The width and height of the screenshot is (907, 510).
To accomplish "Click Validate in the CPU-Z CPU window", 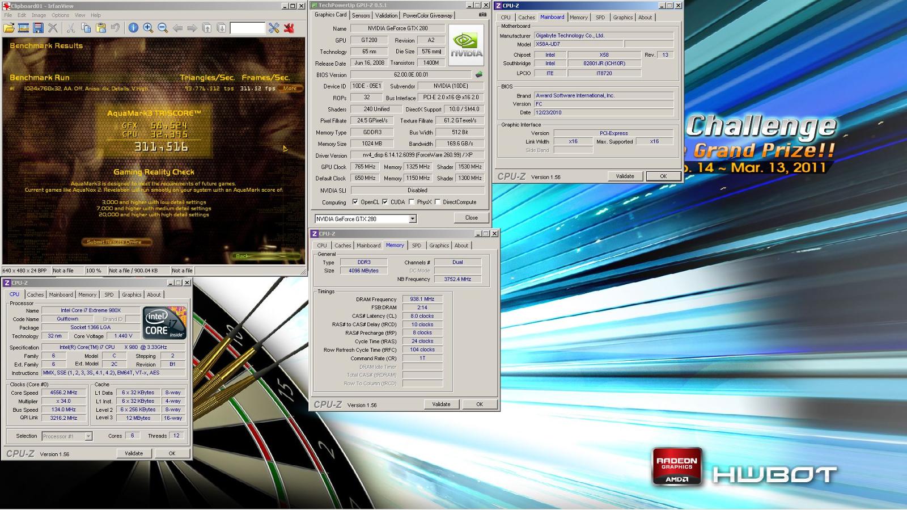I will 134,453.
